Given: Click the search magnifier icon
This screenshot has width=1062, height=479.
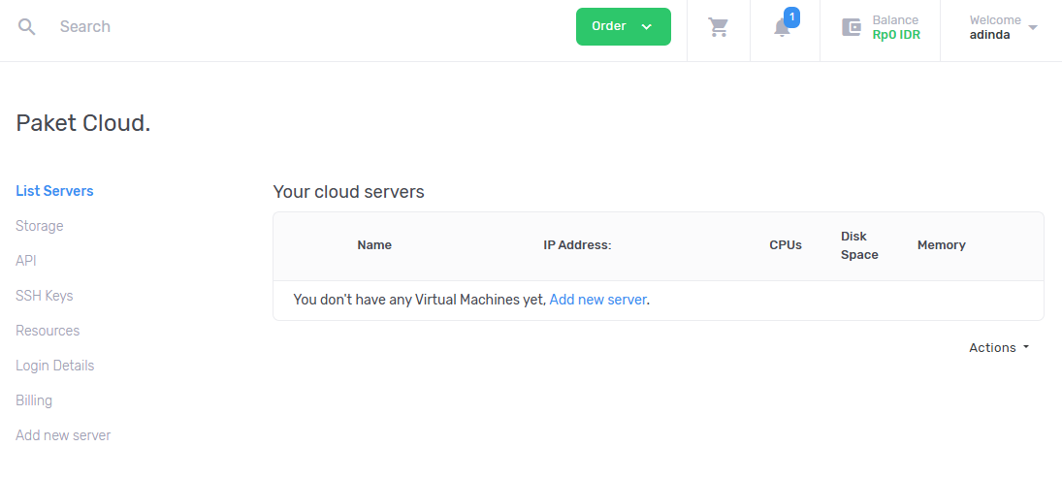Looking at the screenshot, I should (x=26, y=27).
